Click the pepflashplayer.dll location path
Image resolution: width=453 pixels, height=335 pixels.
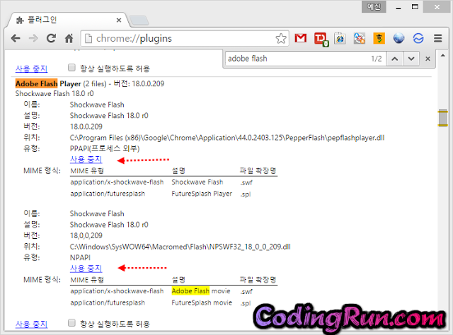tap(227, 138)
